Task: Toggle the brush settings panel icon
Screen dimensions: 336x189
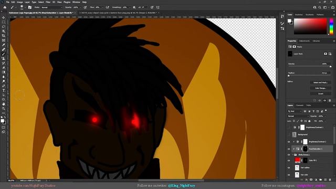Action: 30,7
